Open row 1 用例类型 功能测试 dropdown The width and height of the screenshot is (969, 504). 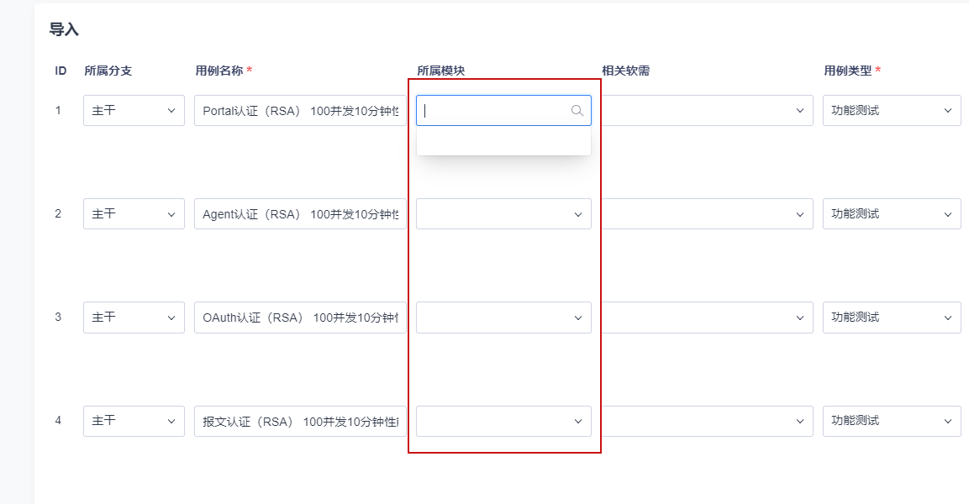[x=892, y=111]
